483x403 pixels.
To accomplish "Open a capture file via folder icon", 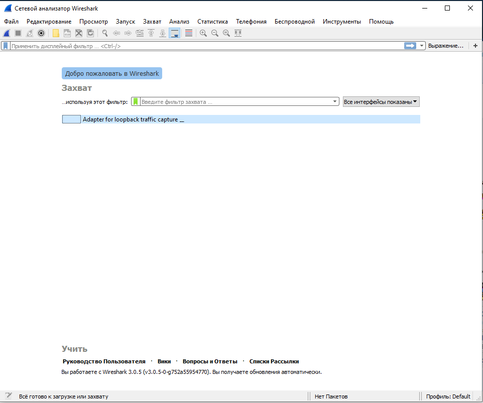I will (x=56, y=33).
